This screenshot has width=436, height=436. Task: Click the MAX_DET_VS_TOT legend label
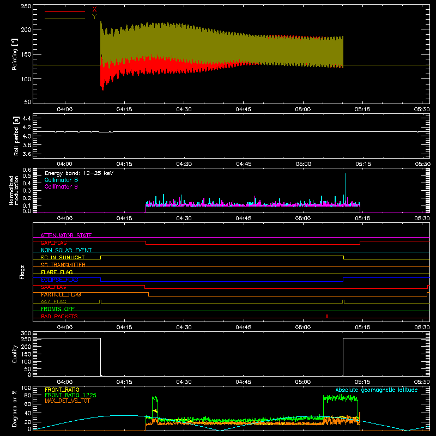click(68, 401)
